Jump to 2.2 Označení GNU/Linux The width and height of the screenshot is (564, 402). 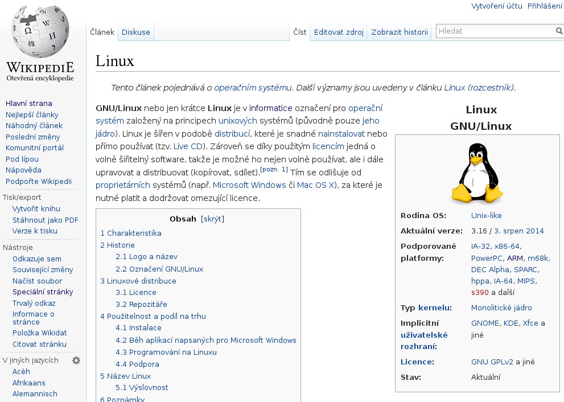coord(159,269)
